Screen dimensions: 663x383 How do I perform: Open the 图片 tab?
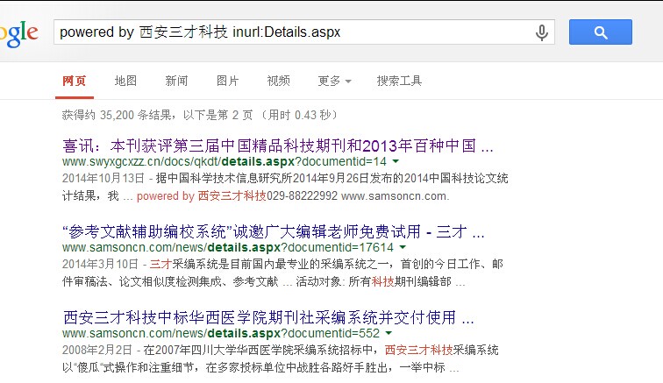click(227, 81)
